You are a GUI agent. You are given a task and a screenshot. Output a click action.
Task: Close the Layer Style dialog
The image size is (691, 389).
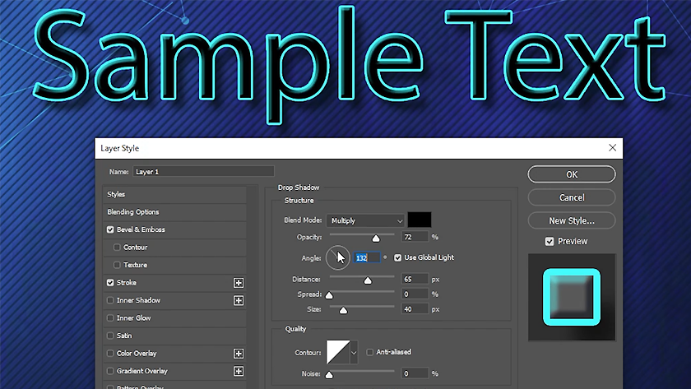(x=612, y=148)
